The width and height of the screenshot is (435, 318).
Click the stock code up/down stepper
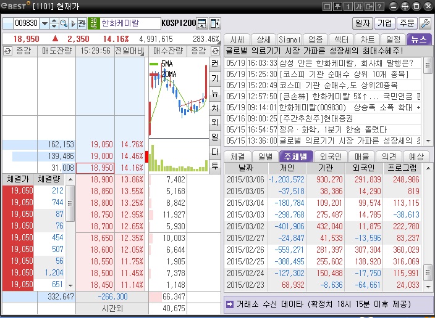pyautogui.click(x=54, y=23)
